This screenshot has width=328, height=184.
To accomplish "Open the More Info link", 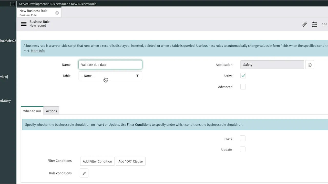I will tap(37, 51).
